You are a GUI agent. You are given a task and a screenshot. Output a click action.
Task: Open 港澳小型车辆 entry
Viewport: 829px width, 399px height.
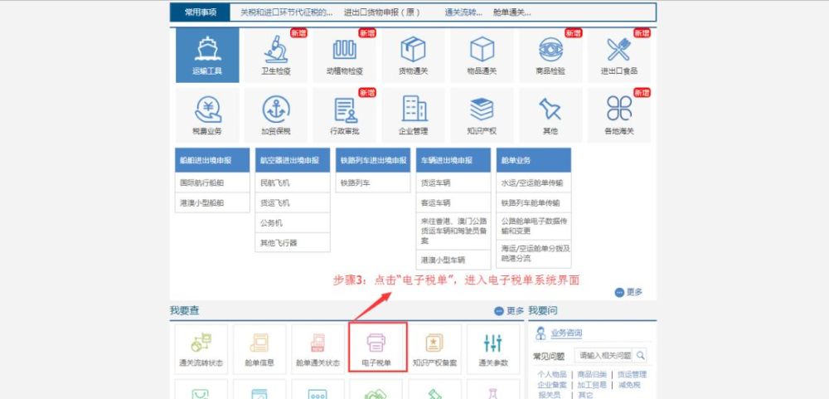pos(453,260)
